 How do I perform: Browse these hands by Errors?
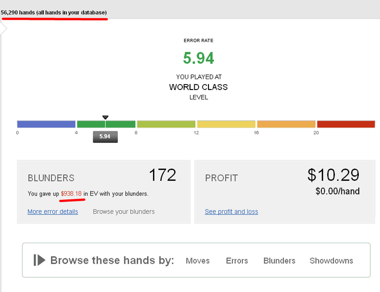237,261
